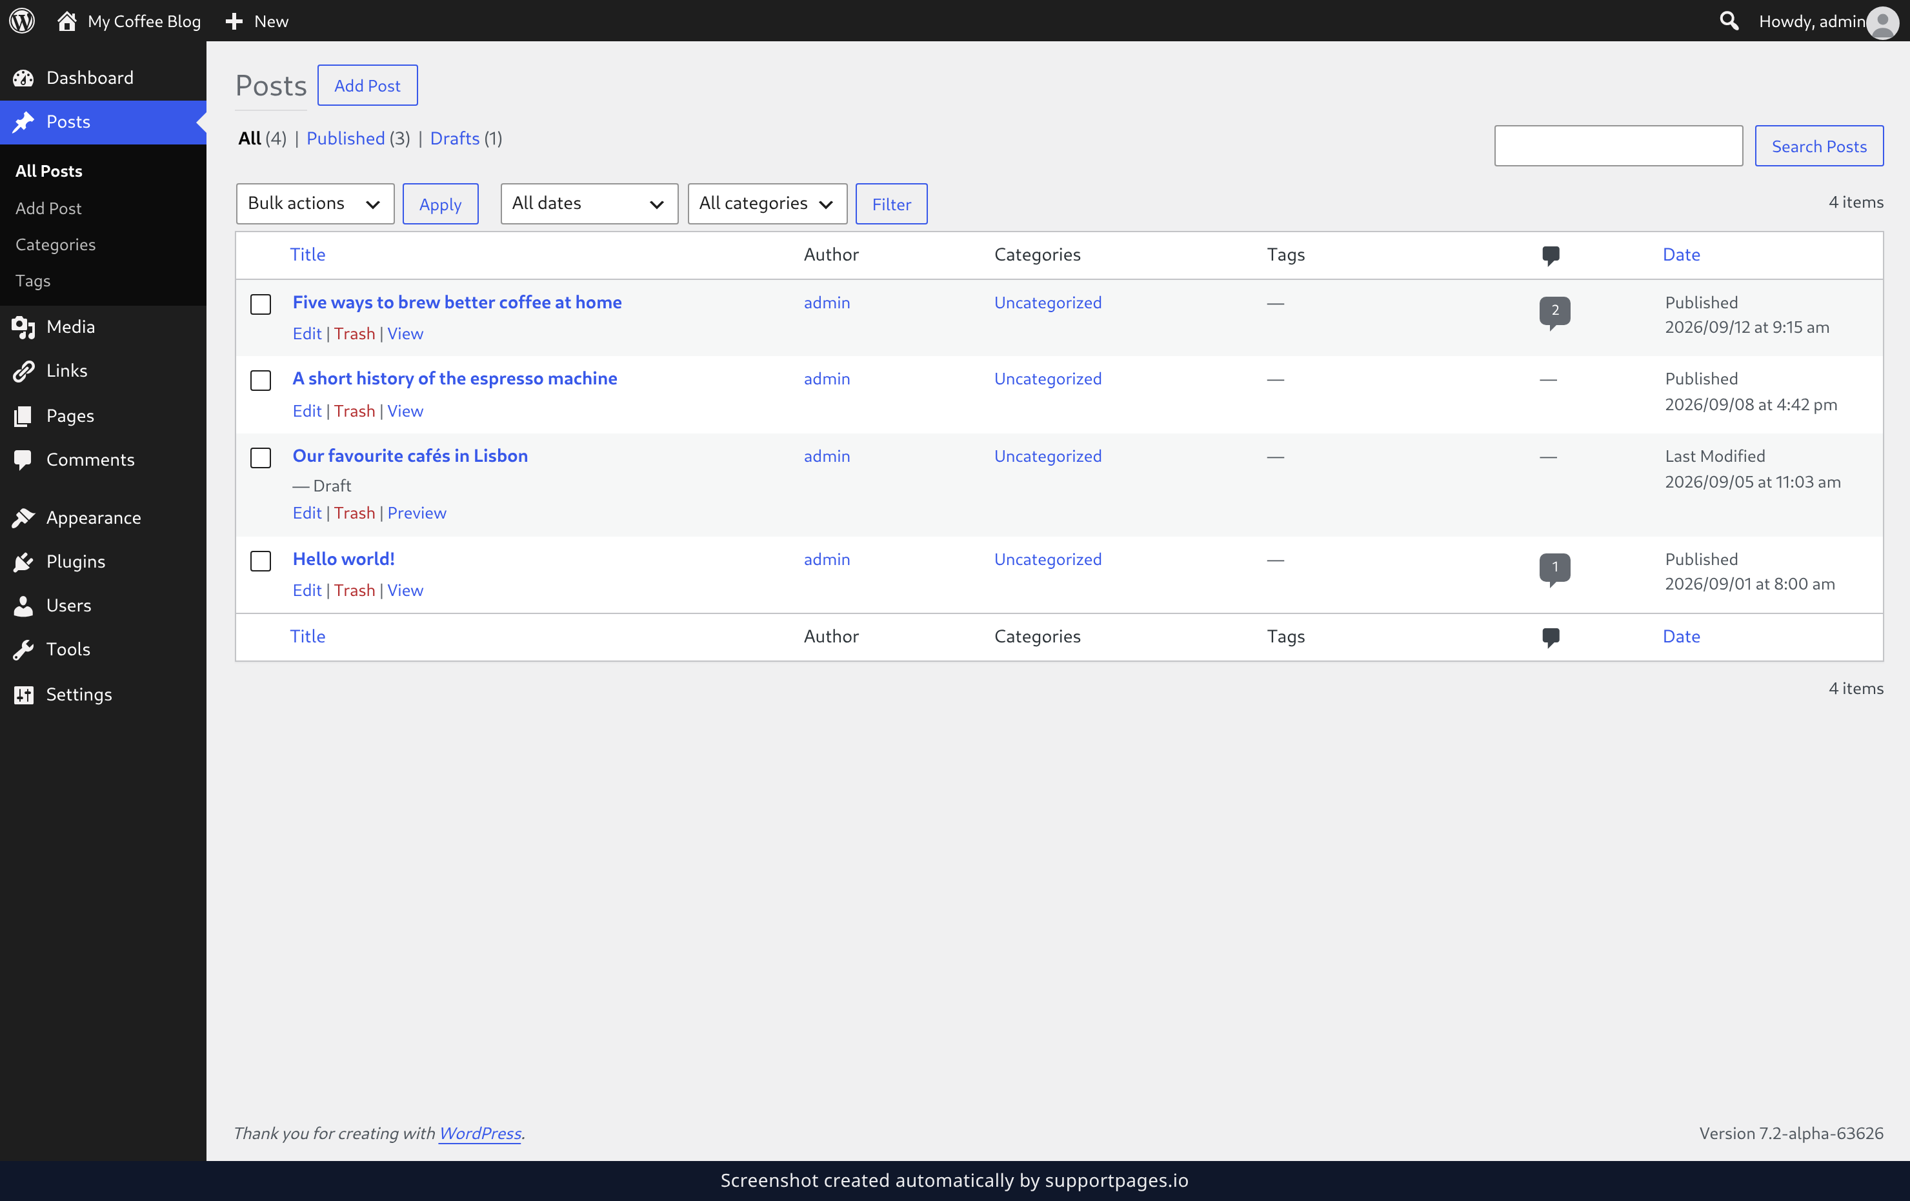Check the box for Five ways to brew better coffee
This screenshot has width=1910, height=1201.
coord(261,304)
